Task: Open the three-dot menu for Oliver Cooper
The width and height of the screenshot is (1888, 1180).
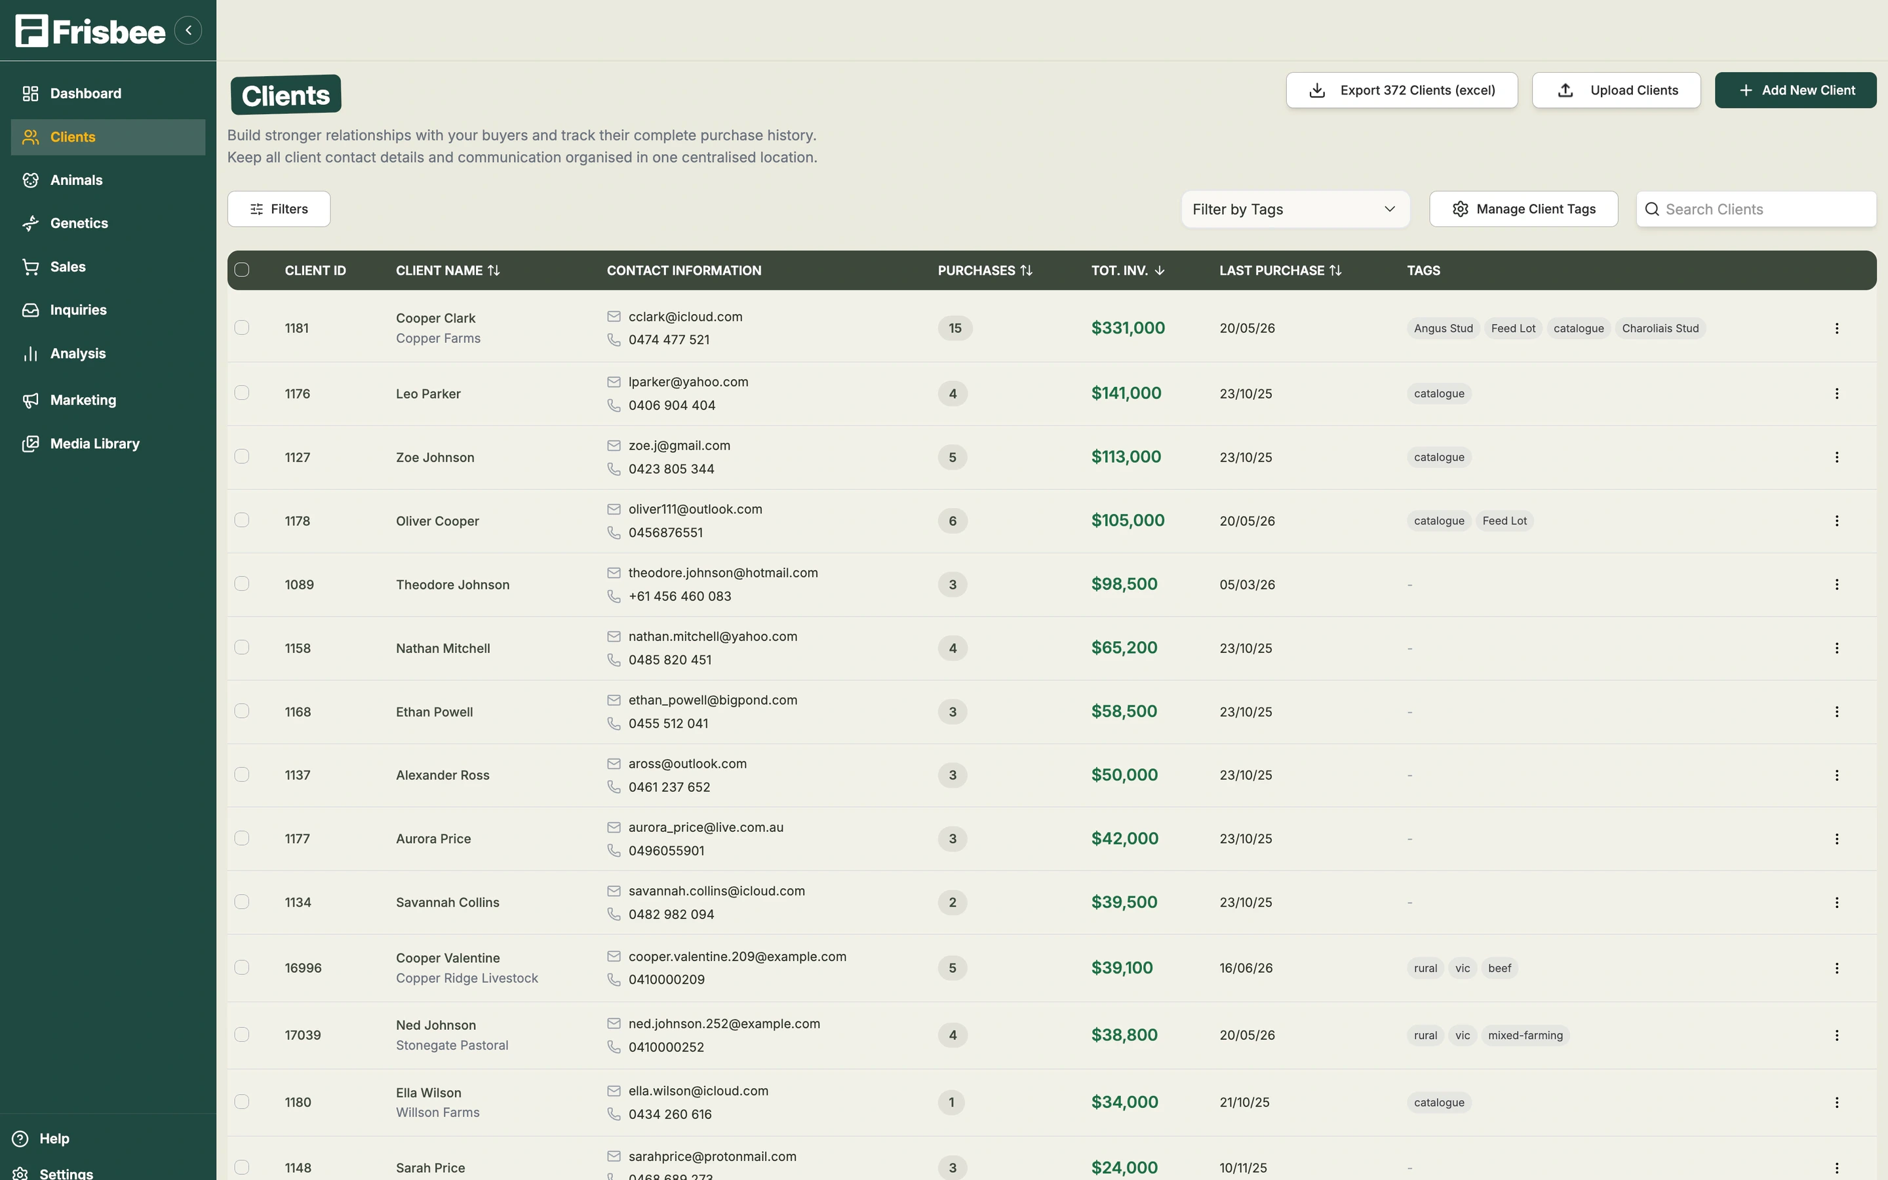Action: click(x=1836, y=521)
